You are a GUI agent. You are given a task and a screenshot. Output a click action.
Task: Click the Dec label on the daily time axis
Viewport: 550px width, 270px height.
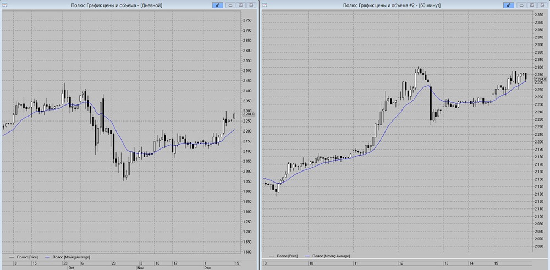(208, 267)
